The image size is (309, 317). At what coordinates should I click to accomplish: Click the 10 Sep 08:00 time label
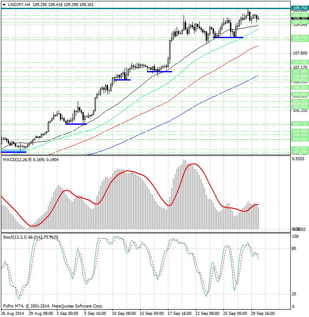(124, 314)
